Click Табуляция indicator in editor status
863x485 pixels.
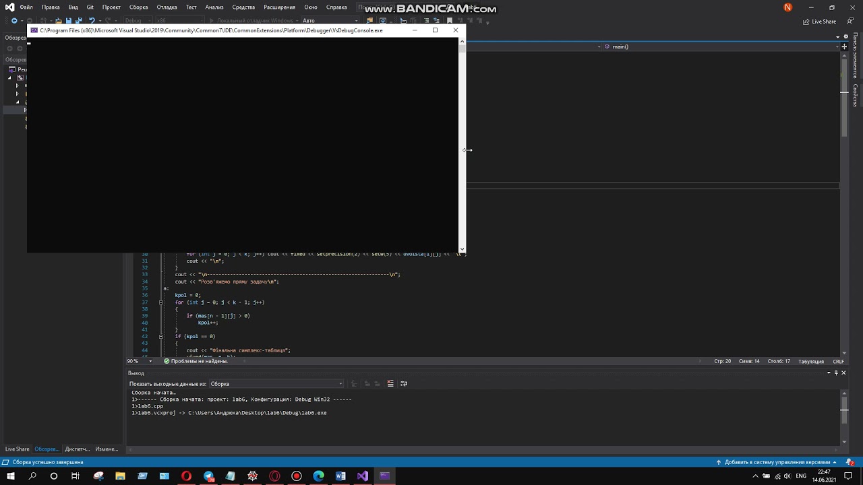811,362
